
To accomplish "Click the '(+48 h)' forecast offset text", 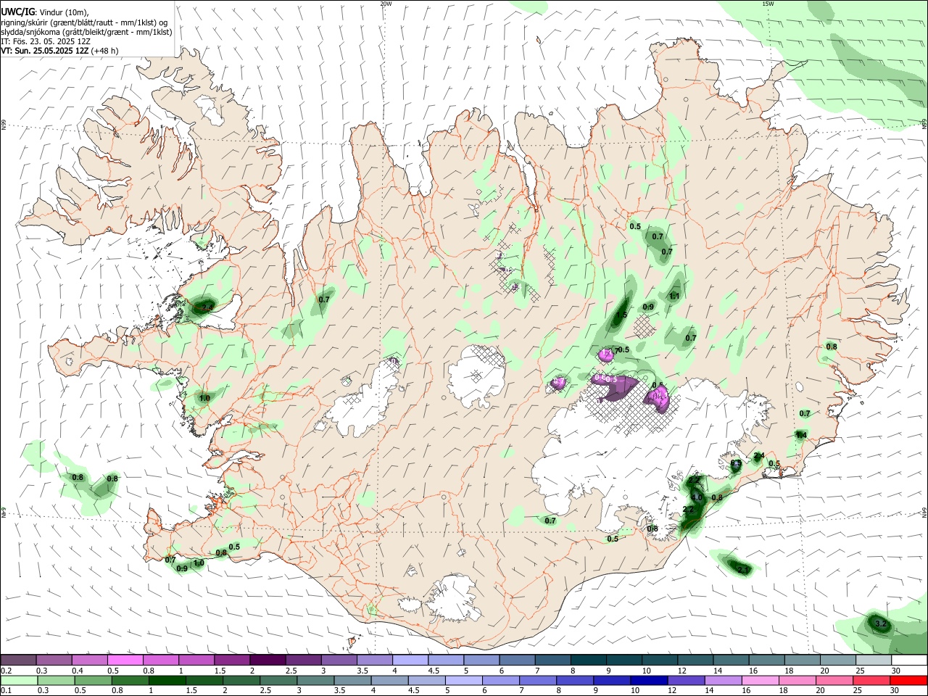I will coord(105,51).
